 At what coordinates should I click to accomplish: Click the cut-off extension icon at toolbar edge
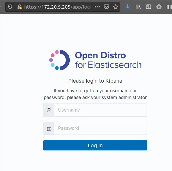(x=169, y=7)
